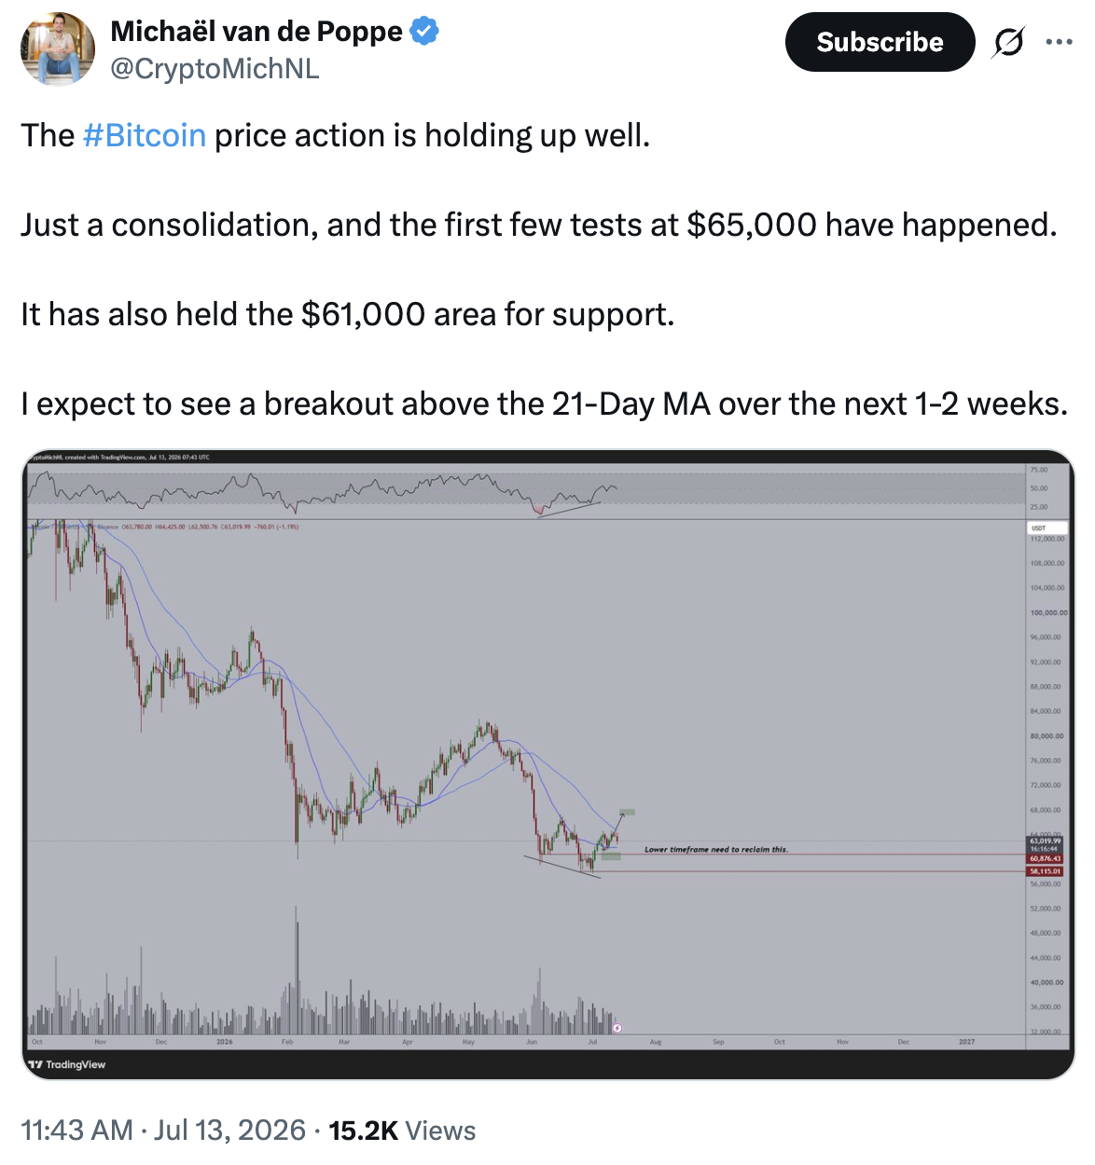Viewport: 1095px width, 1165px height.
Task: Click the 100,000.00 price axis label
Action: 1048,612
